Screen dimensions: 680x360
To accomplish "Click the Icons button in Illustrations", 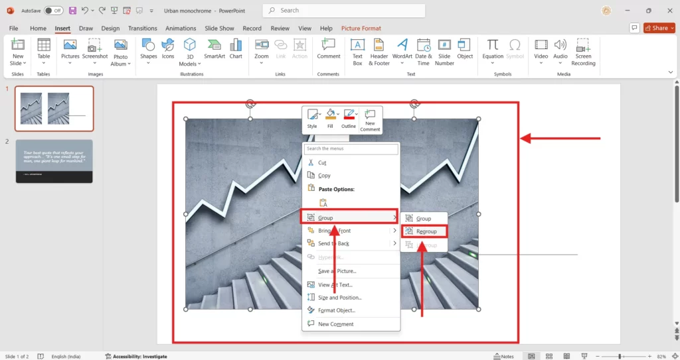I will 168,49.
